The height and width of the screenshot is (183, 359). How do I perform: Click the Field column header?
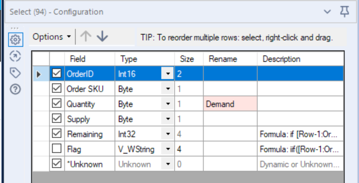click(90, 59)
